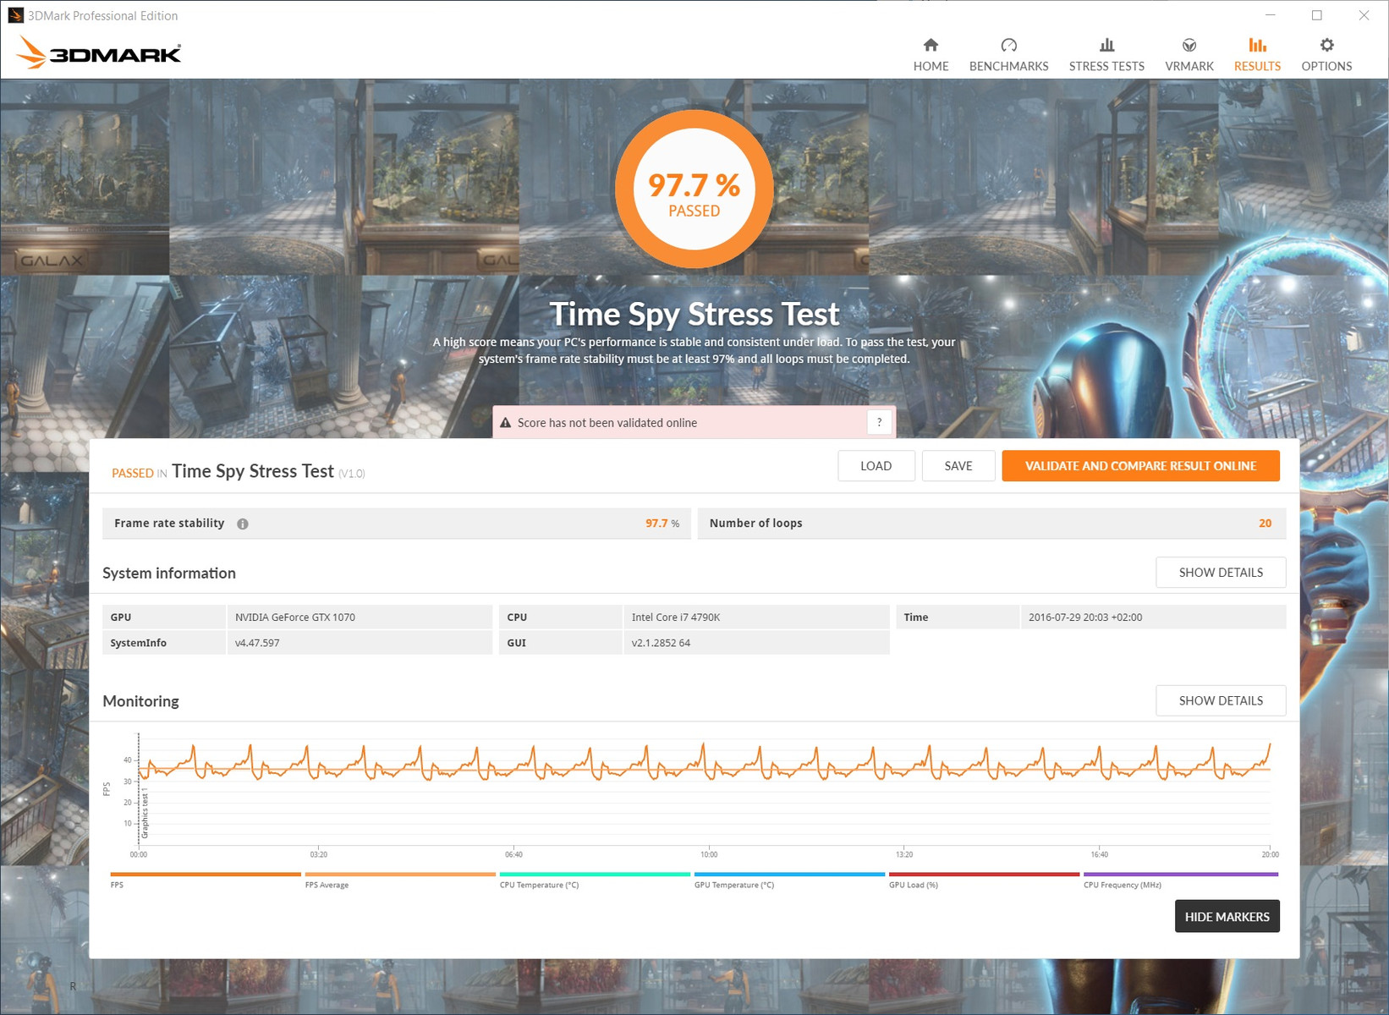The height and width of the screenshot is (1015, 1389).
Task: Toggle the FPS Average legend series
Action: [400, 880]
